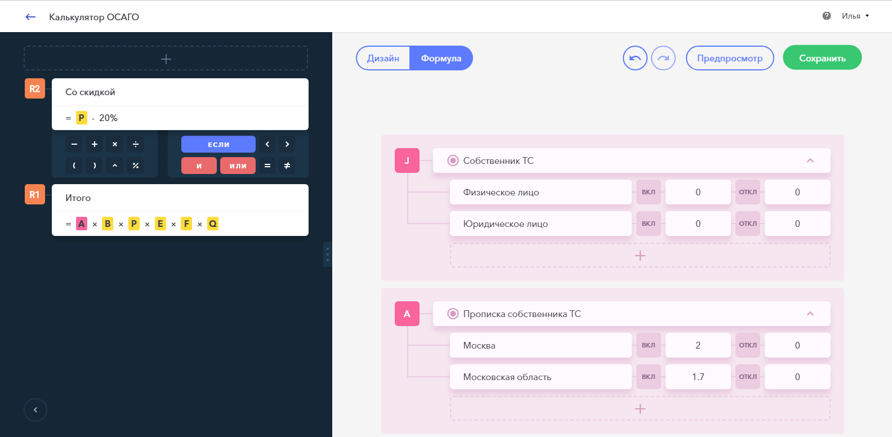Insert the not-equal operator
892x437 pixels.
[x=287, y=166]
